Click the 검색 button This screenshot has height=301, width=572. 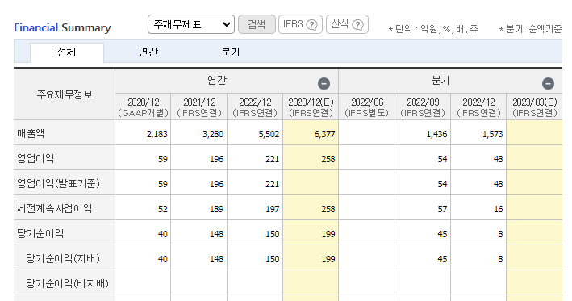[257, 24]
